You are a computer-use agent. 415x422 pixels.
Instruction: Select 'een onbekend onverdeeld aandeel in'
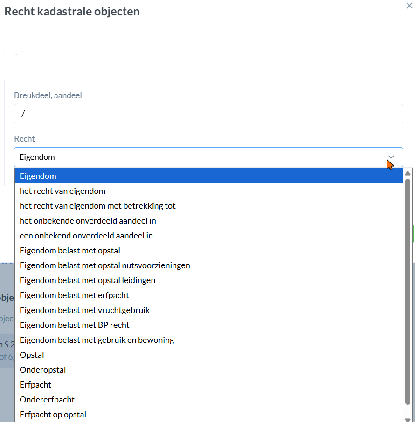coord(86,236)
